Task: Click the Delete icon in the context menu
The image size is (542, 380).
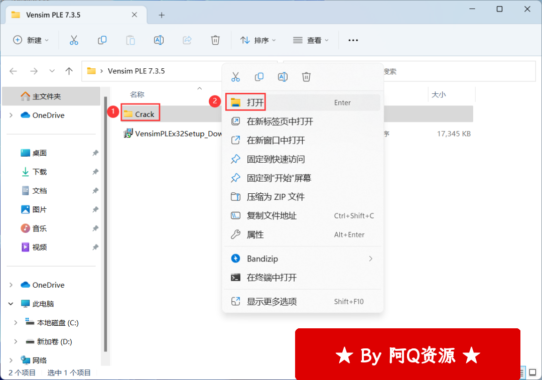Action: [x=306, y=77]
